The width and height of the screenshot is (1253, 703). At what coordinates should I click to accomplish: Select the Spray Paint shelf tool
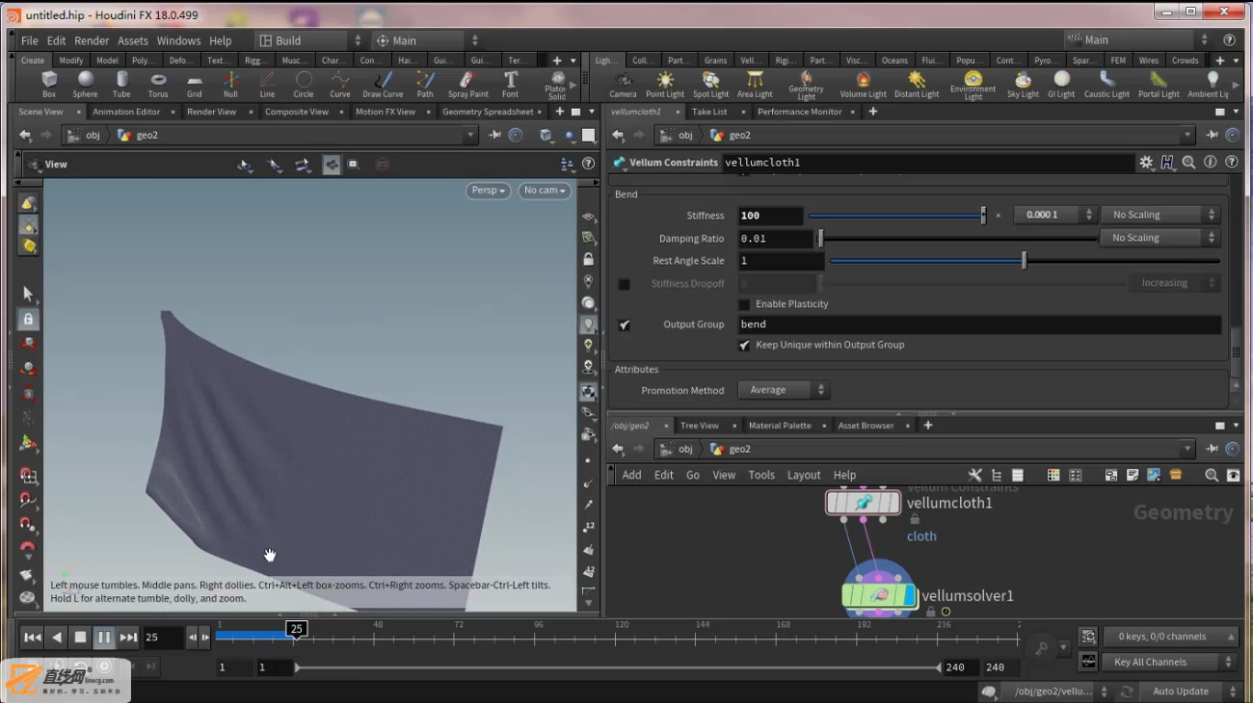tap(467, 84)
